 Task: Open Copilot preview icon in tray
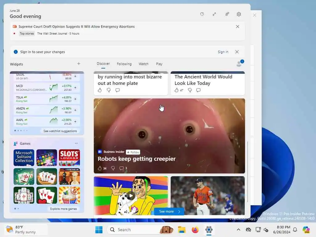[306, 230]
